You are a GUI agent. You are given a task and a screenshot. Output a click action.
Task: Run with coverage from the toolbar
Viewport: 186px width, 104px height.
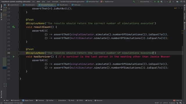(x=162, y=2)
